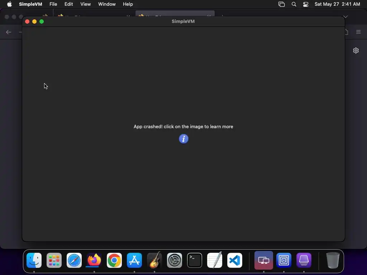Launch Safari from the Dock
The height and width of the screenshot is (275, 367).
[74, 260]
